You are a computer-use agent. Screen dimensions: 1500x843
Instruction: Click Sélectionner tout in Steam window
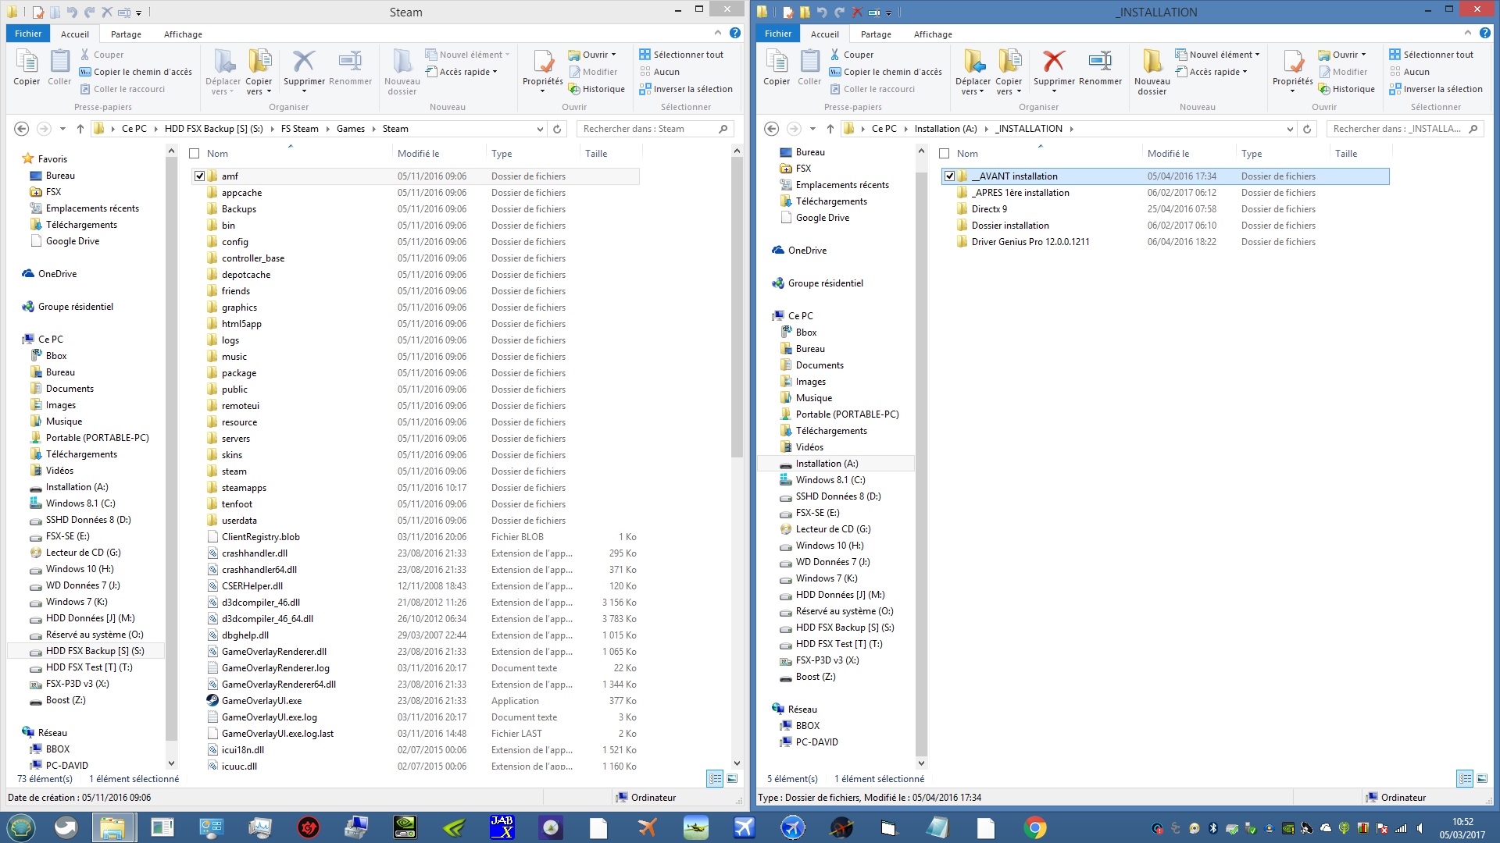(681, 55)
